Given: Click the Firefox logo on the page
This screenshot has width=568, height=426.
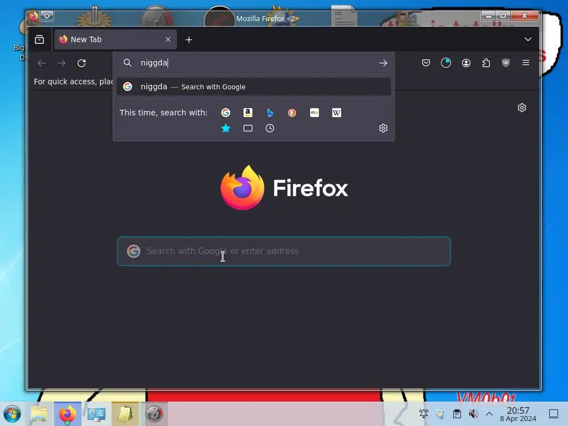Looking at the screenshot, I should coord(242,187).
